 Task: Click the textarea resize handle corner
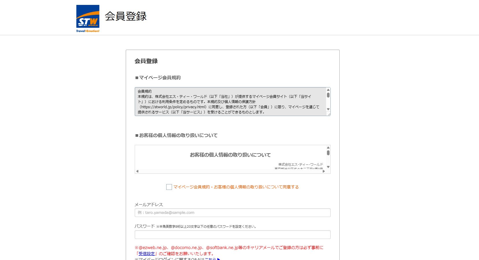(328, 114)
